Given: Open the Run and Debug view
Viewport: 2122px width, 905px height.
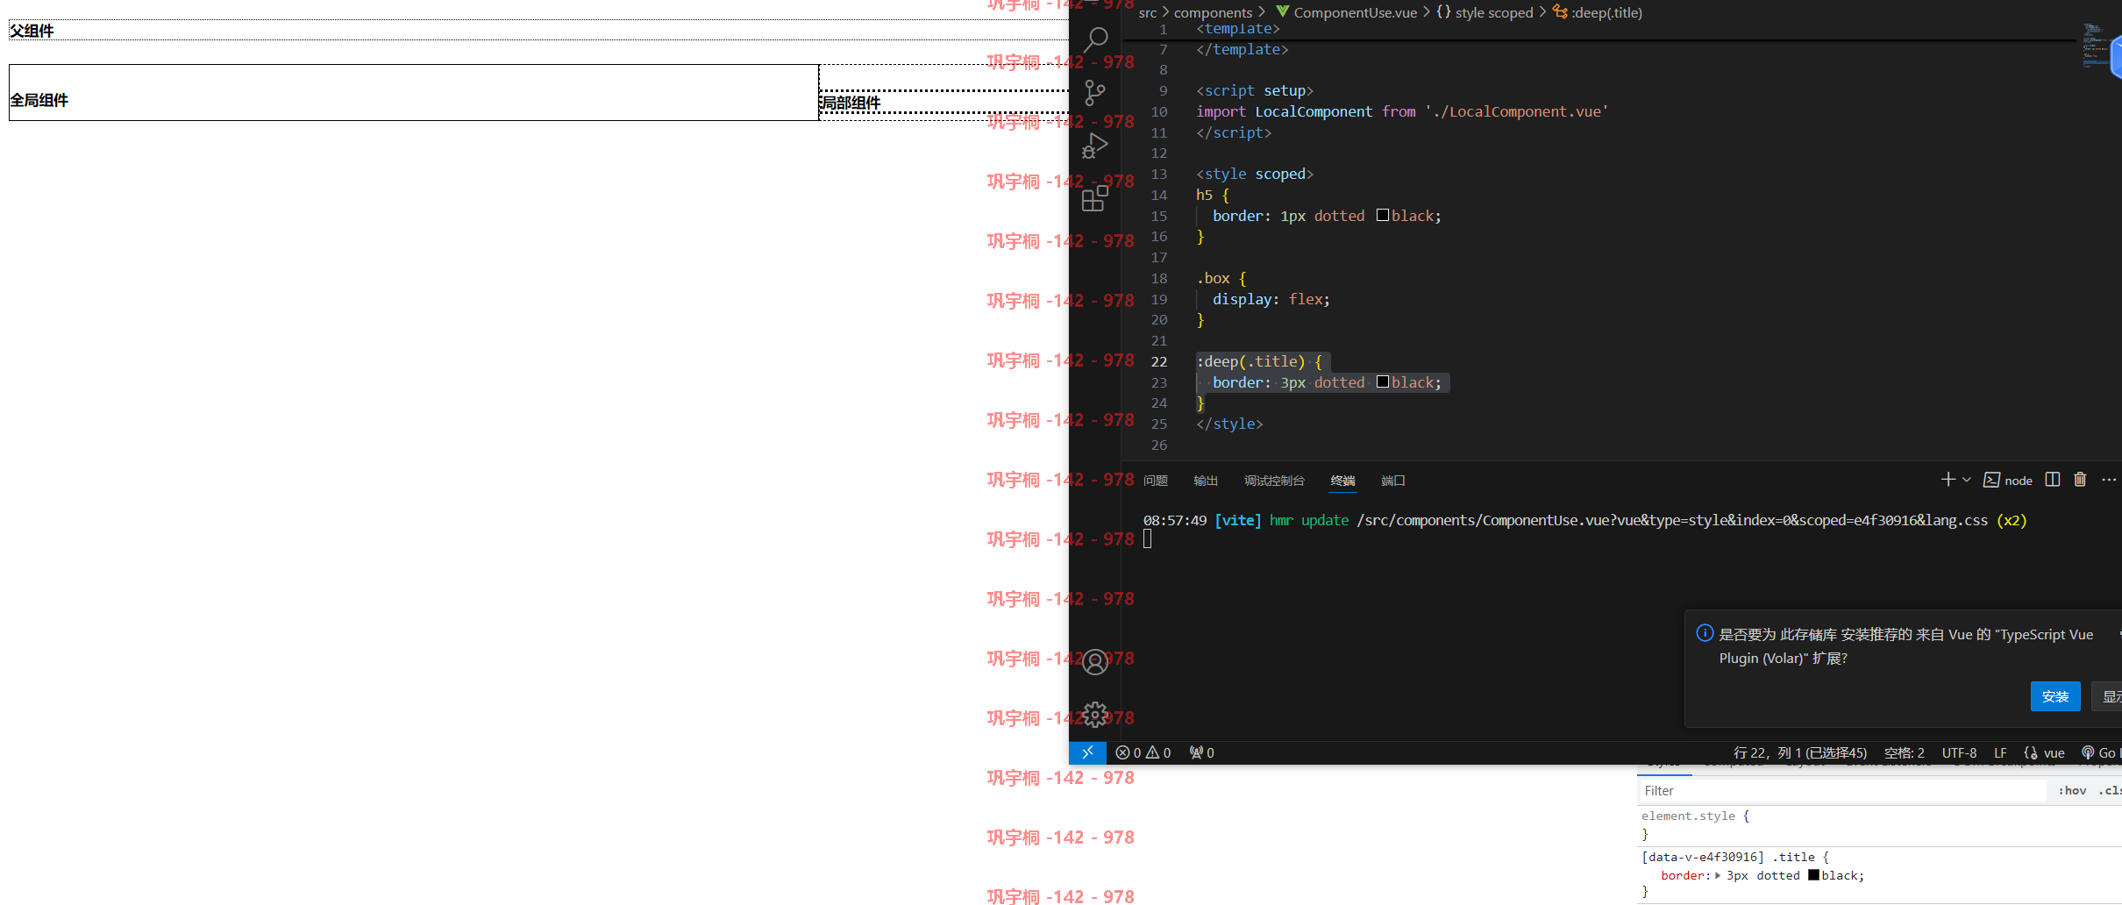Looking at the screenshot, I should [x=1095, y=146].
